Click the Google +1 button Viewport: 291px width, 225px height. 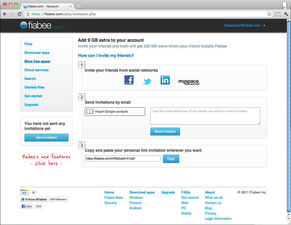pyautogui.click(x=24, y=193)
